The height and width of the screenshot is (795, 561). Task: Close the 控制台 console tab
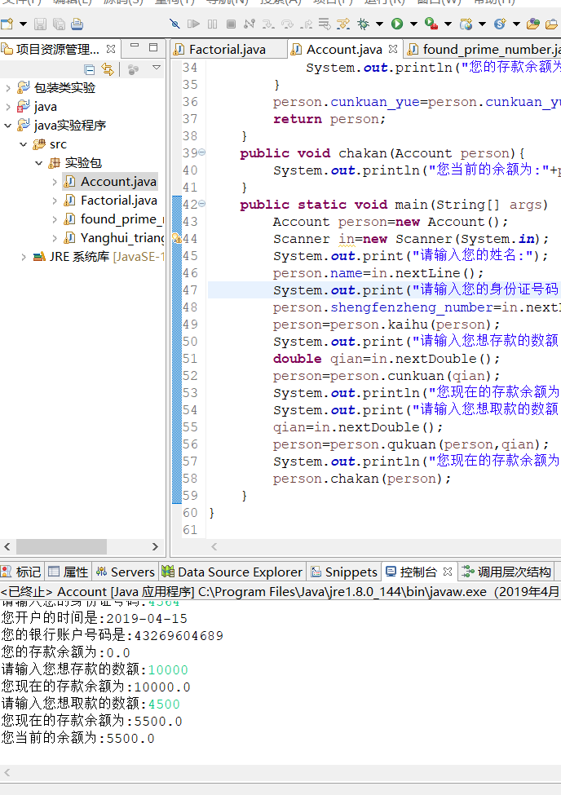(448, 572)
